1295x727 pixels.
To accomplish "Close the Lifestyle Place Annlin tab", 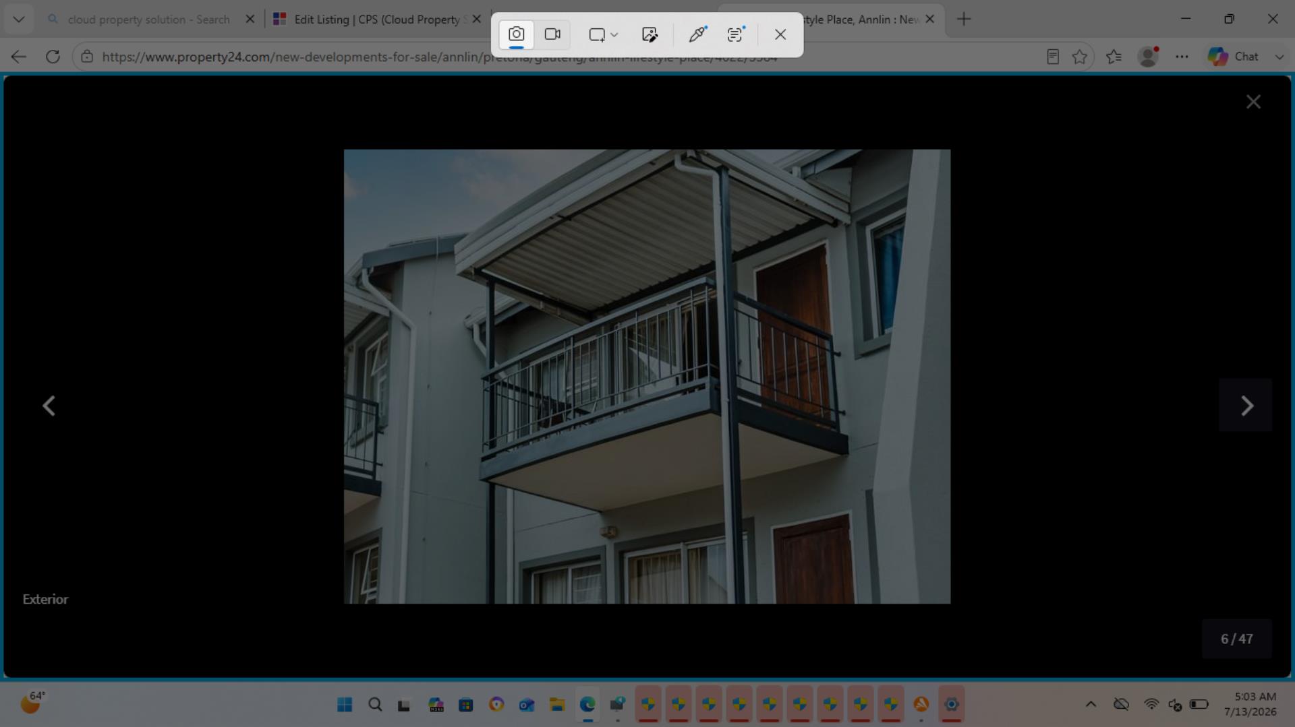I will tap(930, 20).
